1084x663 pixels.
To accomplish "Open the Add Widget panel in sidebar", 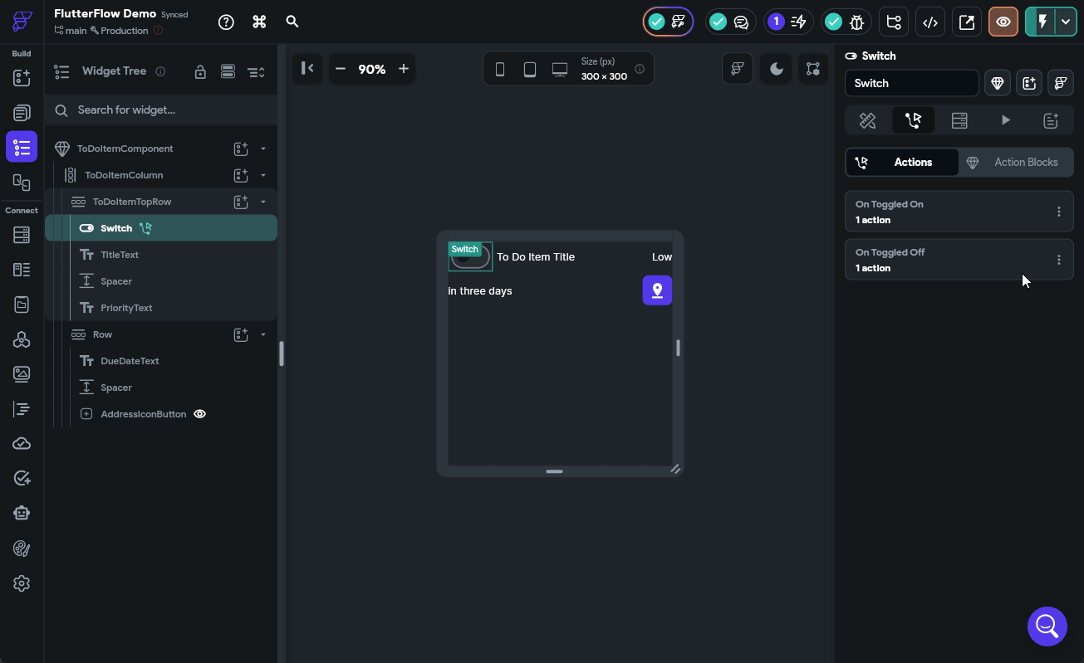I will 22,78.
